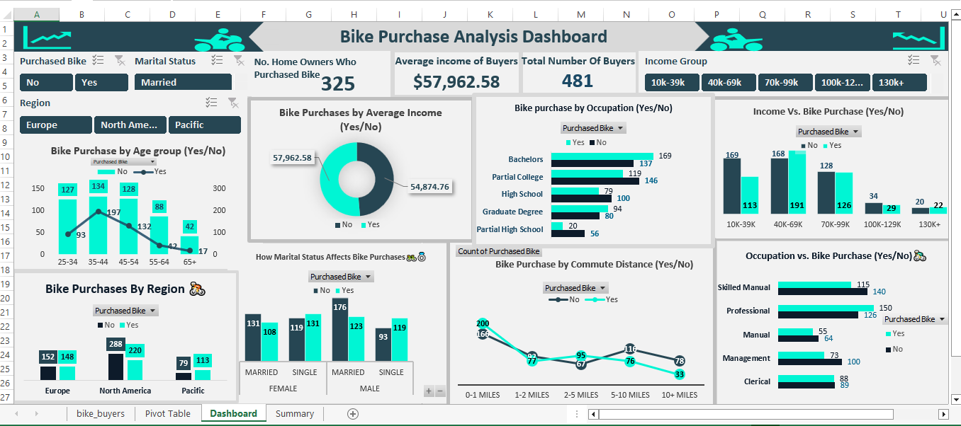Open the Purchased Bike dropdown in the Bike Purchases By Region chart
961x426 pixels.
click(x=125, y=311)
